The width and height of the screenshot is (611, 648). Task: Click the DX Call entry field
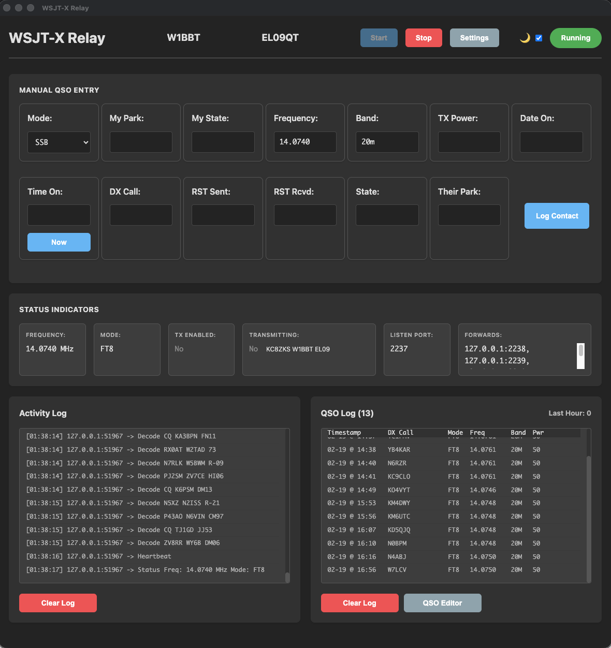140,215
